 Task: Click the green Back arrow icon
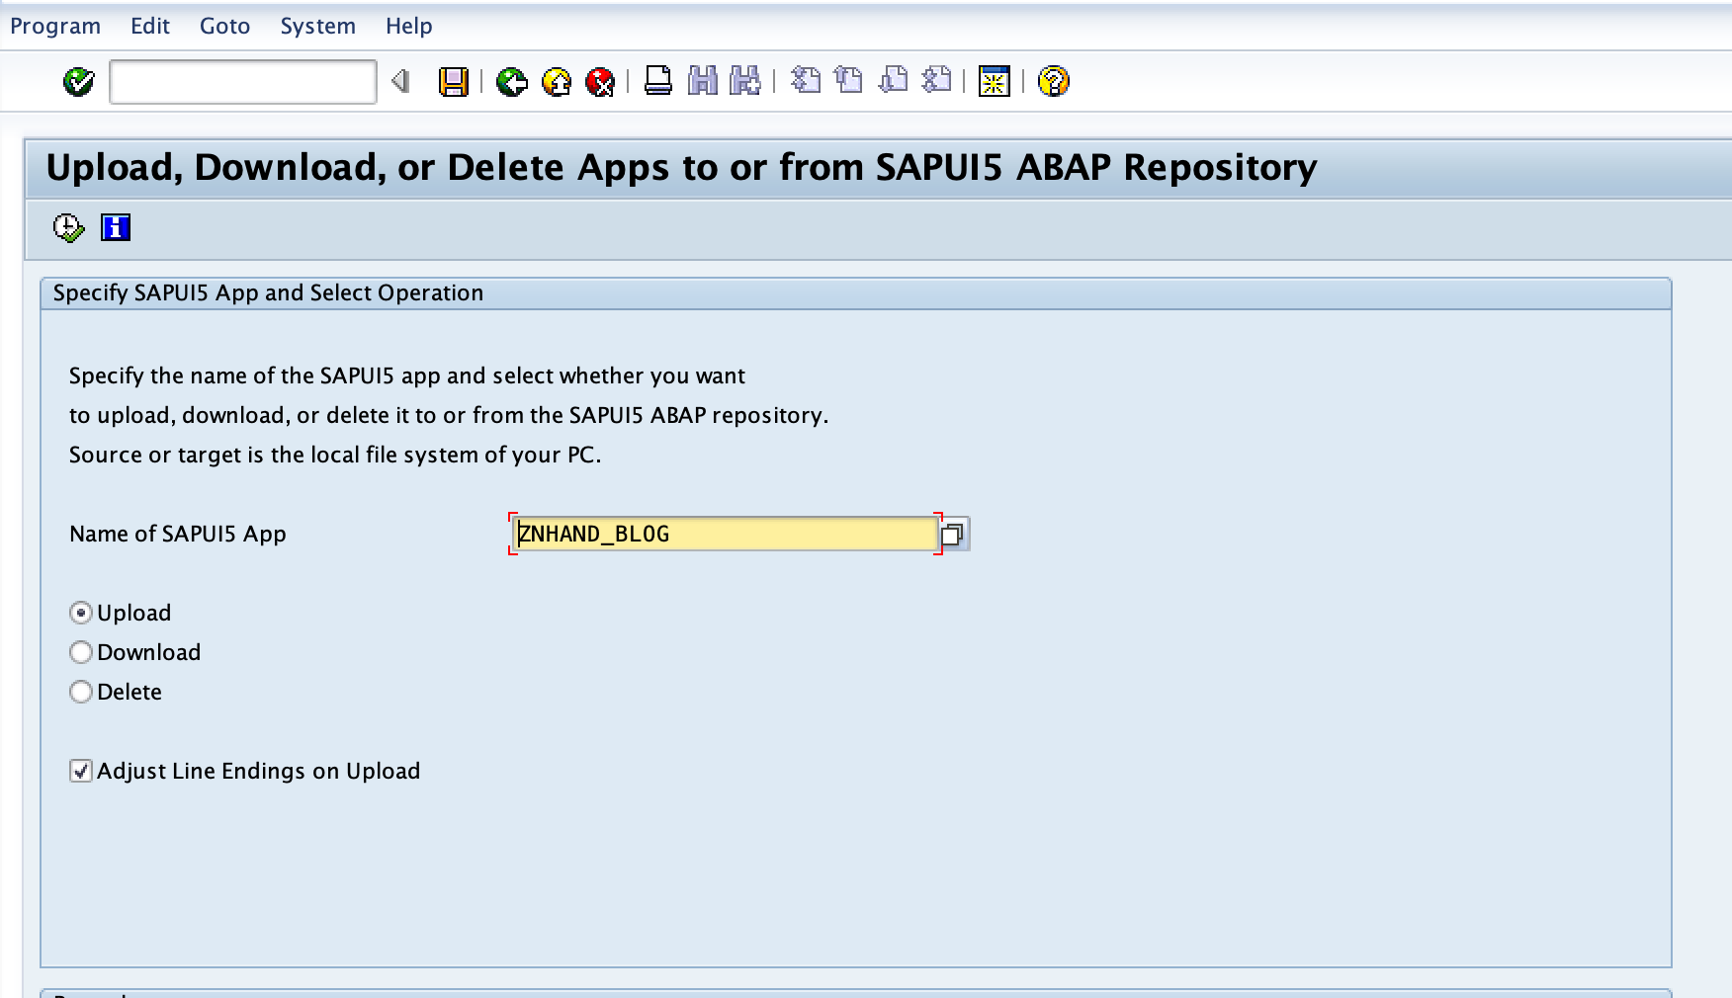(512, 81)
